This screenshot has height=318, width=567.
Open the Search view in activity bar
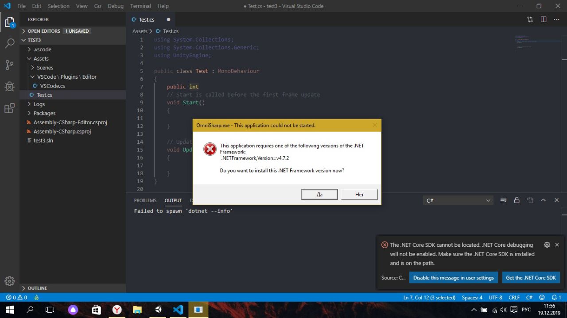tap(9, 43)
